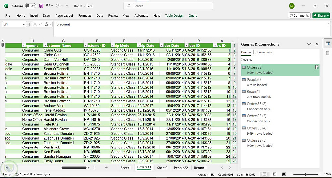Expand the Name Box dropdown arrow
This screenshot has height=178, width=332.
click(x=24, y=24)
